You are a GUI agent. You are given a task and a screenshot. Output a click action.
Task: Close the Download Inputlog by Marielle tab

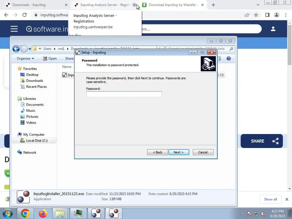202,5
